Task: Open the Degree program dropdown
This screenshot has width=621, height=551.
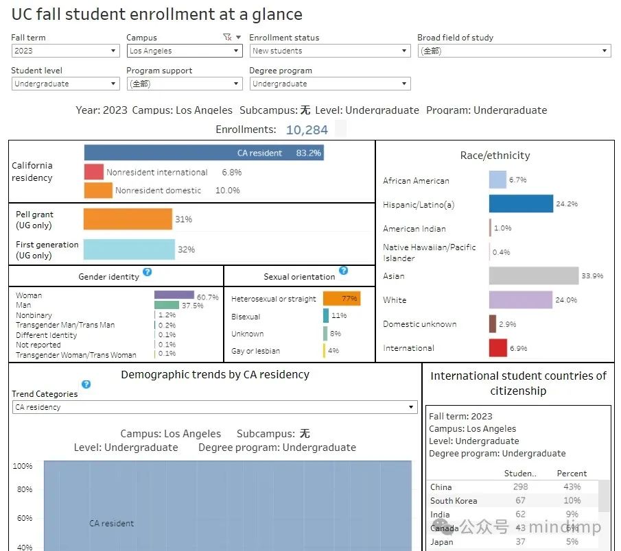Action: (330, 84)
